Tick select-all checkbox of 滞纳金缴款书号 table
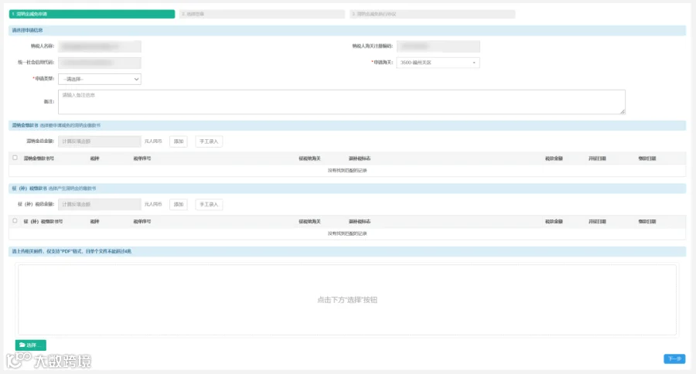The width and height of the screenshot is (696, 374). 15,158
